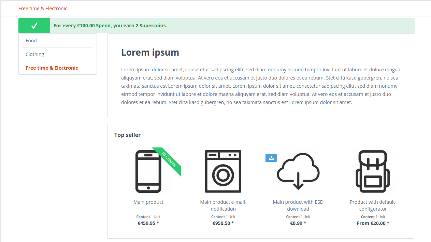Viewport: 431px width, 242px height.
Task: Click the blue ESD download badge
Action: [x=271, y=158]
